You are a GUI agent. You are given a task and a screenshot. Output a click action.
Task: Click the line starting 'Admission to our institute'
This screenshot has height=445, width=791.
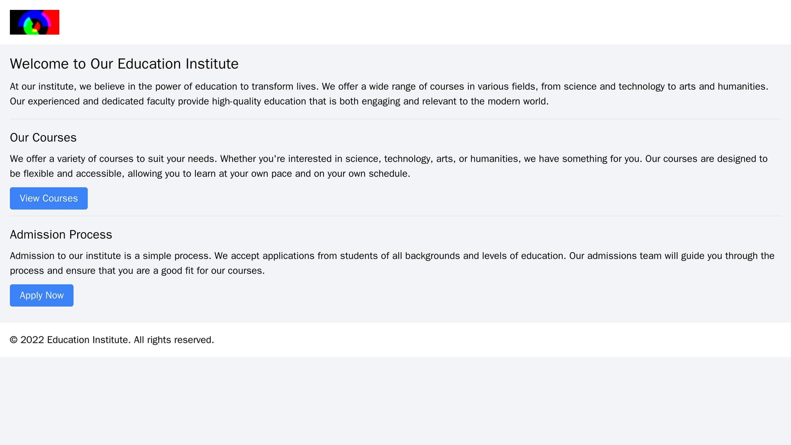pos(392,256)
